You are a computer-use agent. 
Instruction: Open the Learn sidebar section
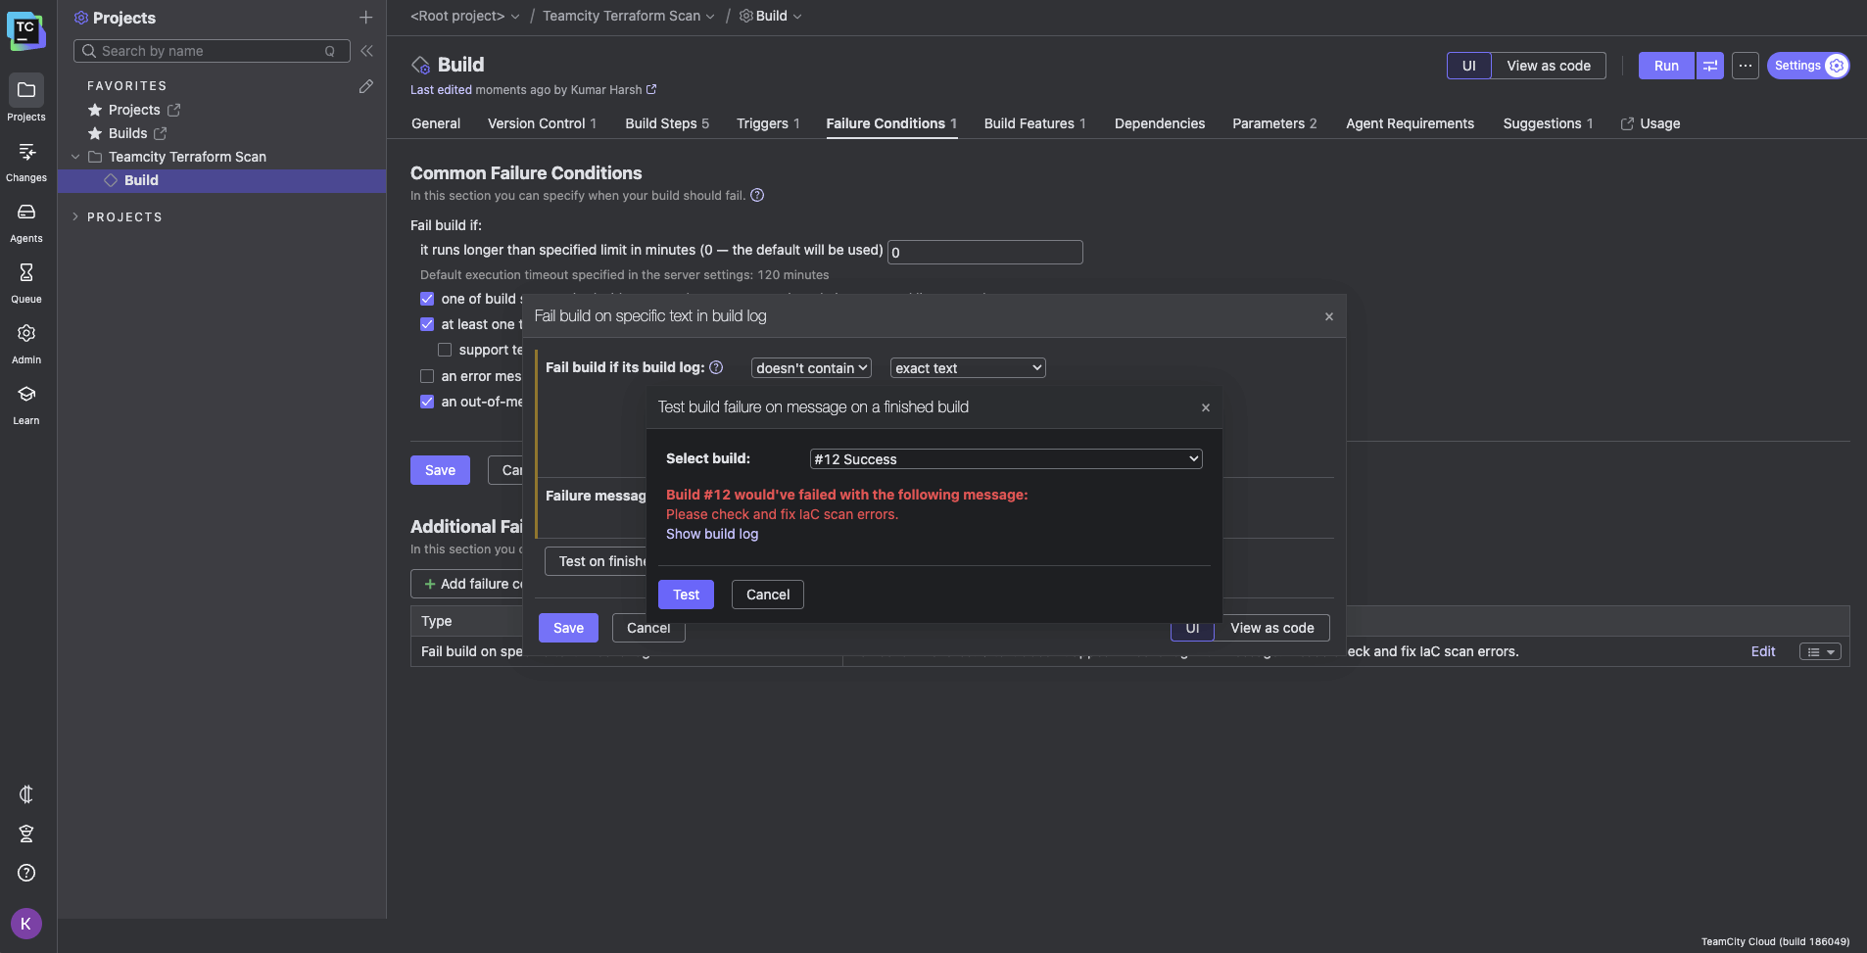26,405
